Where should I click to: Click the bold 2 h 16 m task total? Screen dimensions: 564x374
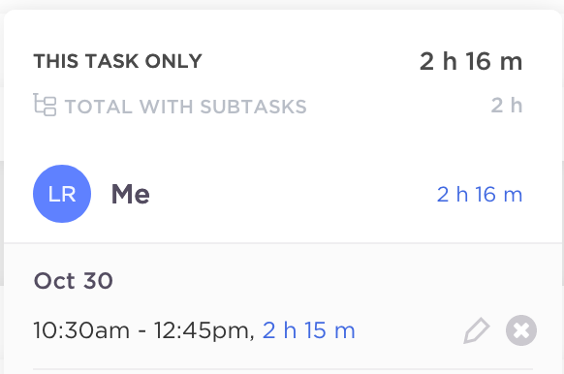(471, 61)
